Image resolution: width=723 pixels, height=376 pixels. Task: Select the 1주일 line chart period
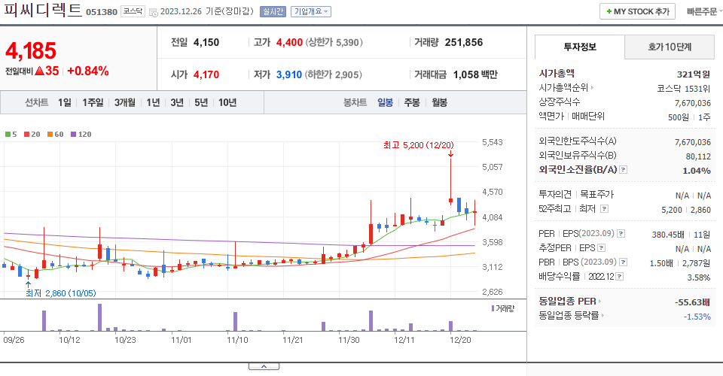(93, 102)
